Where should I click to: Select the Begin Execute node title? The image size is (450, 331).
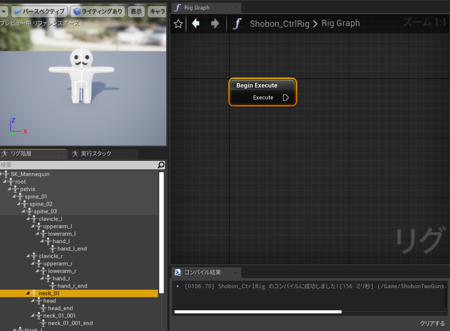pyautogui.click(x=257, y=85)
